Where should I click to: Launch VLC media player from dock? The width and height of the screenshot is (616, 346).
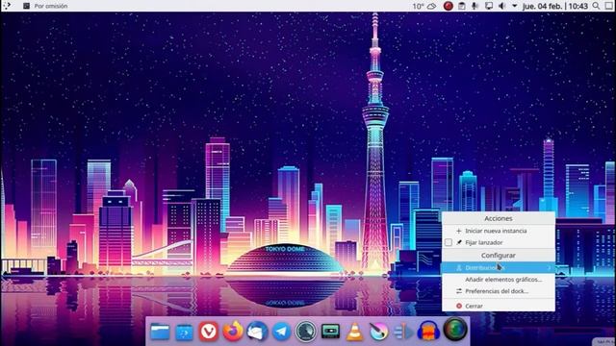click(x=355, y=332)
